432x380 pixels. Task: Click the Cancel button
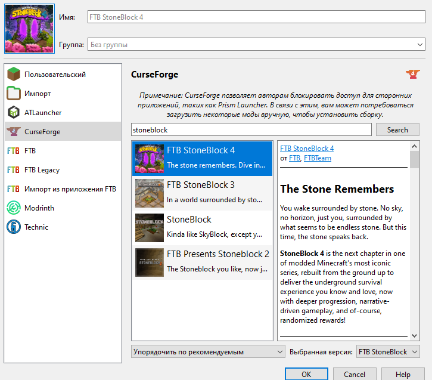click(355, 374)
